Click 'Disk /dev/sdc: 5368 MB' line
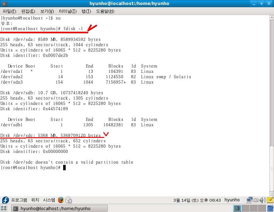The height and width of the screenshot is (212, 274). click(x=51, y=135)
